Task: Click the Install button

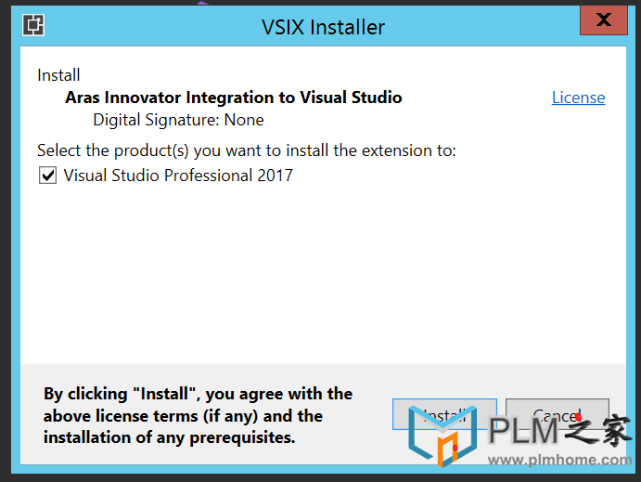Action: pos(444,414)
